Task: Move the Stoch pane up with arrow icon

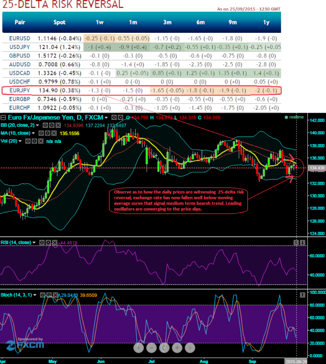Action: (x=302, y=295)
